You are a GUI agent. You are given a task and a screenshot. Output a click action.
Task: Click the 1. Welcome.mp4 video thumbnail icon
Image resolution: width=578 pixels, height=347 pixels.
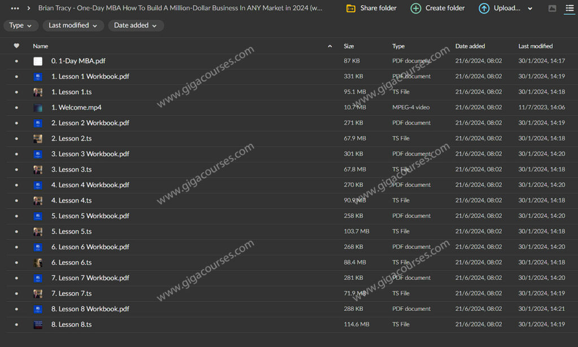click(x=38, y=108)
